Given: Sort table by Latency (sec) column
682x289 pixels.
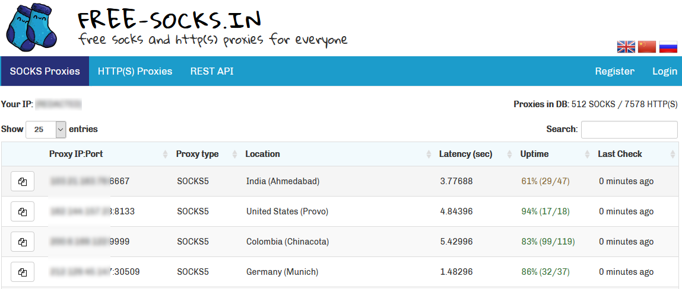Looking at the screenshot, I should coord(465,154).
